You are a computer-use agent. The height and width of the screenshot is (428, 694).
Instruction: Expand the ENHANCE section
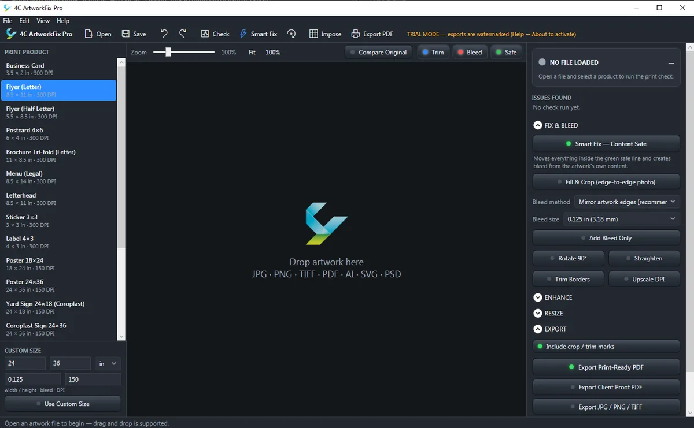[538, 297]
